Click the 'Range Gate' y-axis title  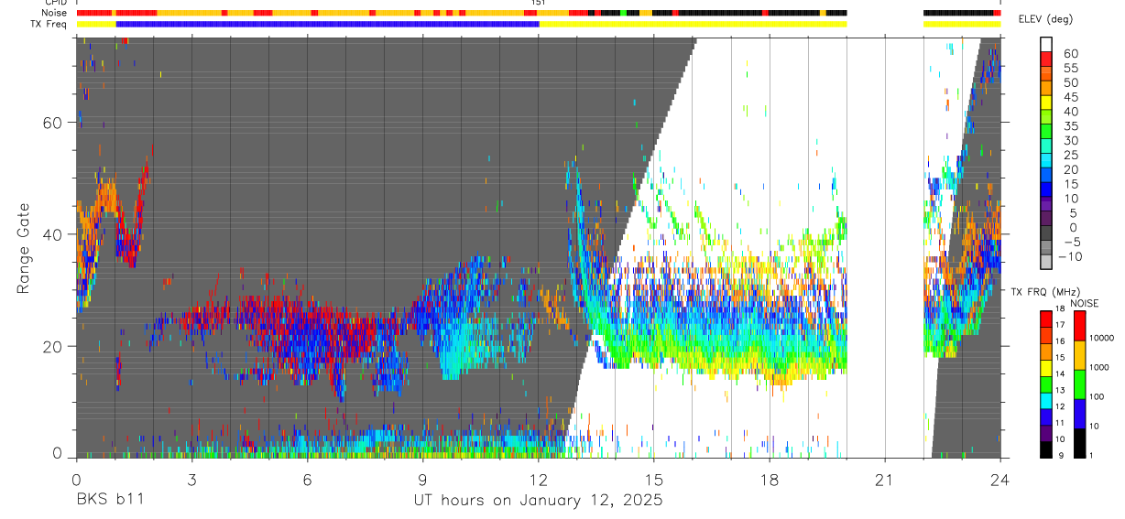(x=25, y=250)
